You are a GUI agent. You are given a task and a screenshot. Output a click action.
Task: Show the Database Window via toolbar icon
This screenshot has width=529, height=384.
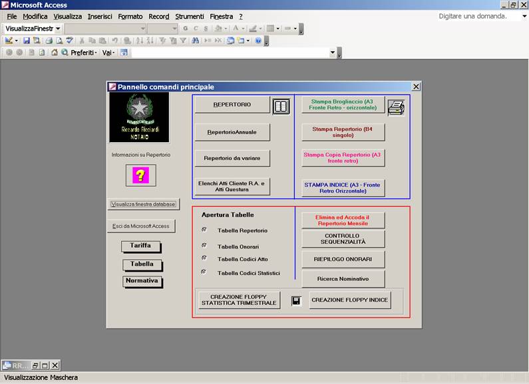230,41
